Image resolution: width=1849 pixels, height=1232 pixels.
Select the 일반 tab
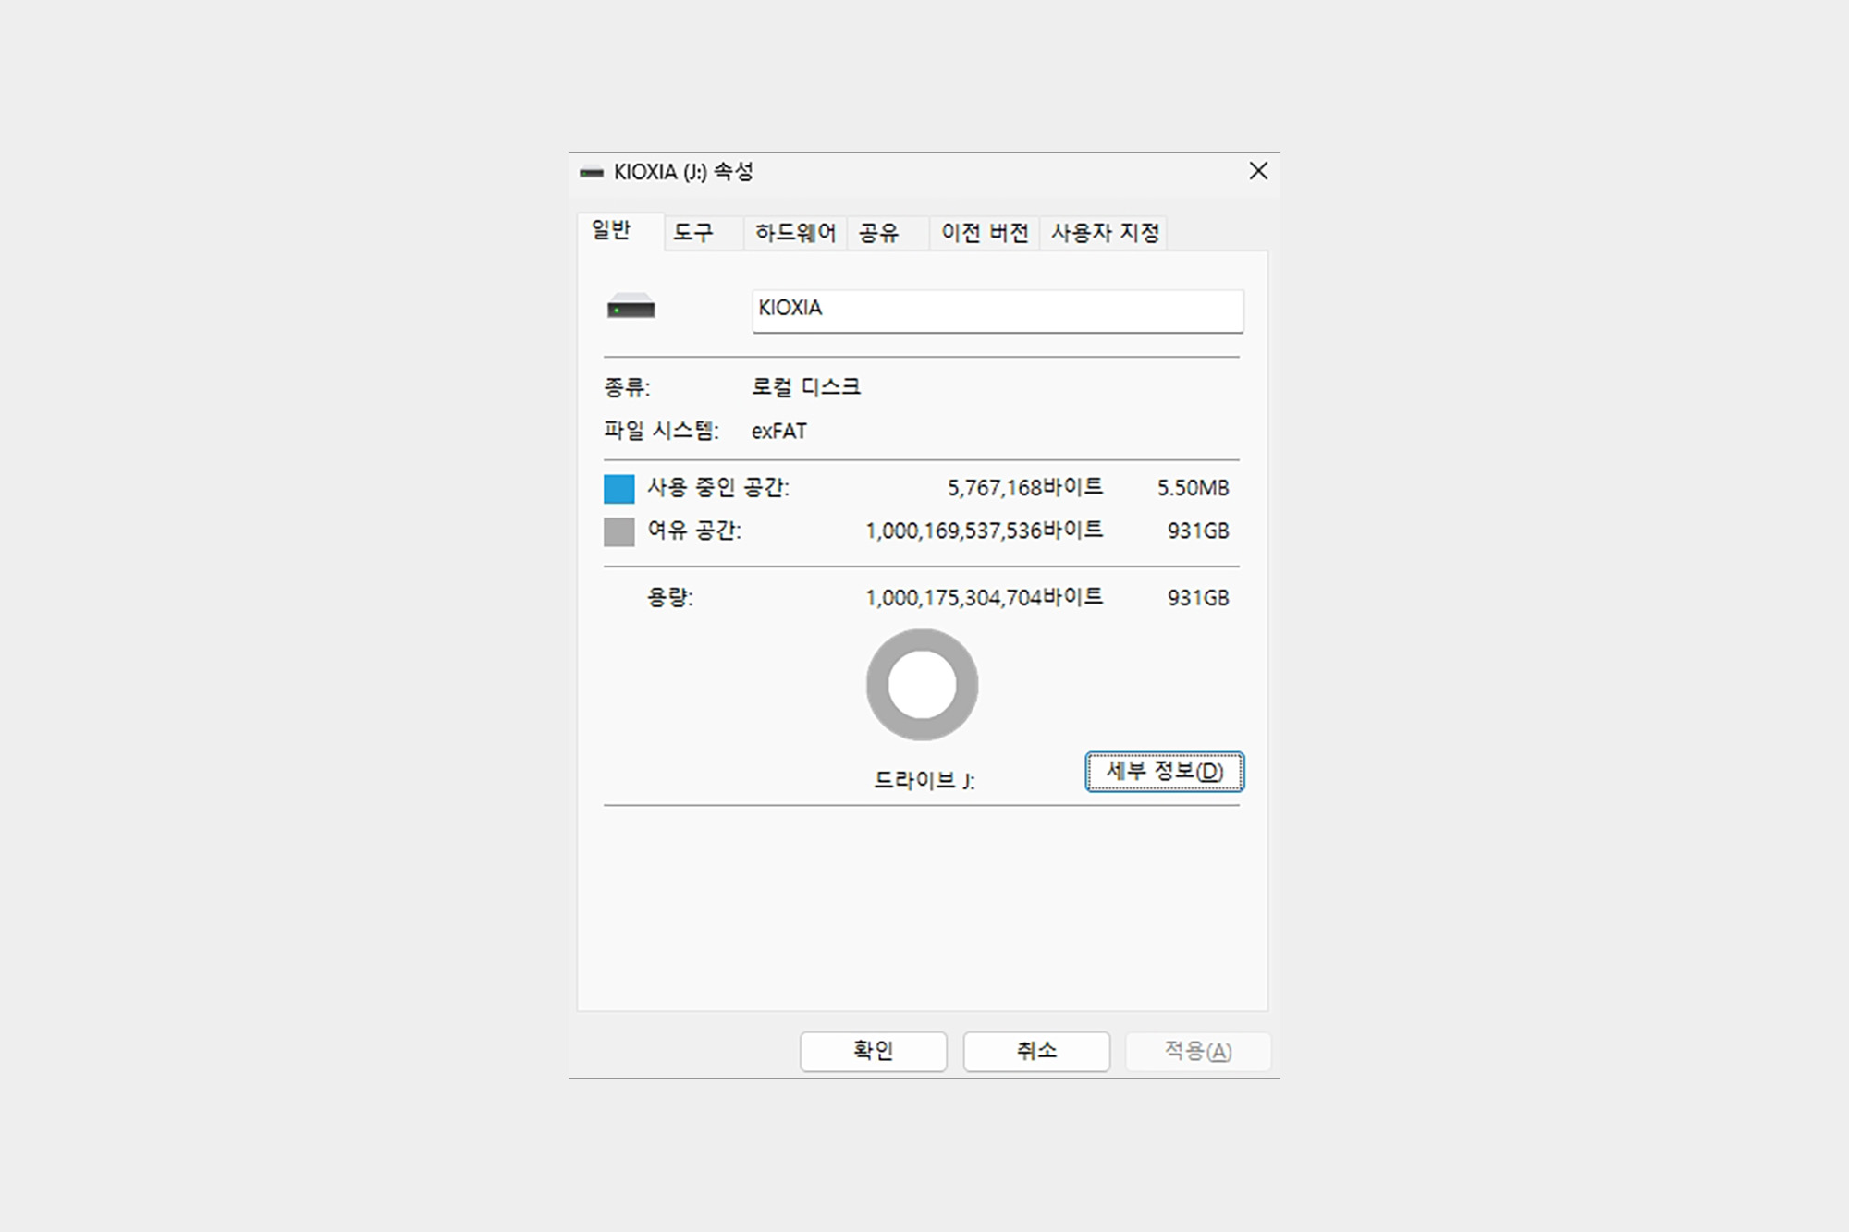point(611,231)
